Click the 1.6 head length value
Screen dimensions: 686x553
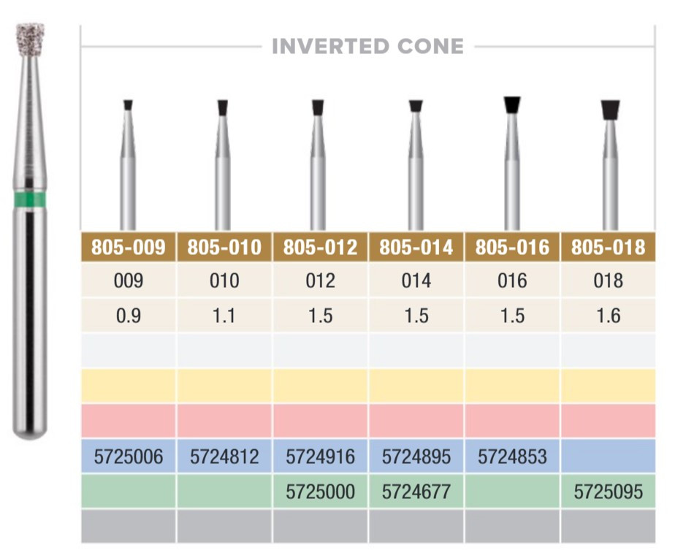608,316
